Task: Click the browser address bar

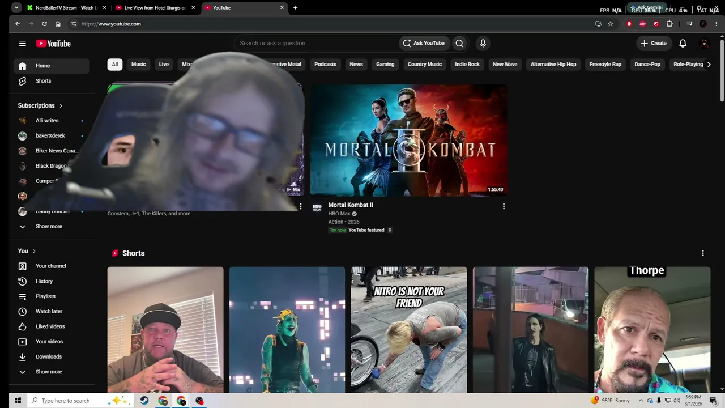Action: click(334, 24)
